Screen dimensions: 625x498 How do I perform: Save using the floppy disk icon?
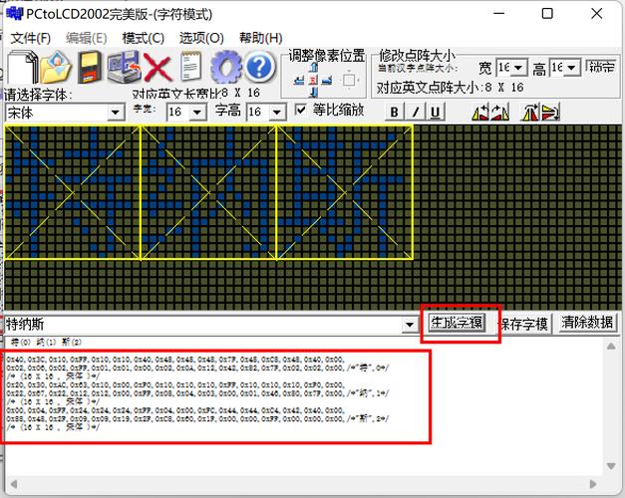89,67
